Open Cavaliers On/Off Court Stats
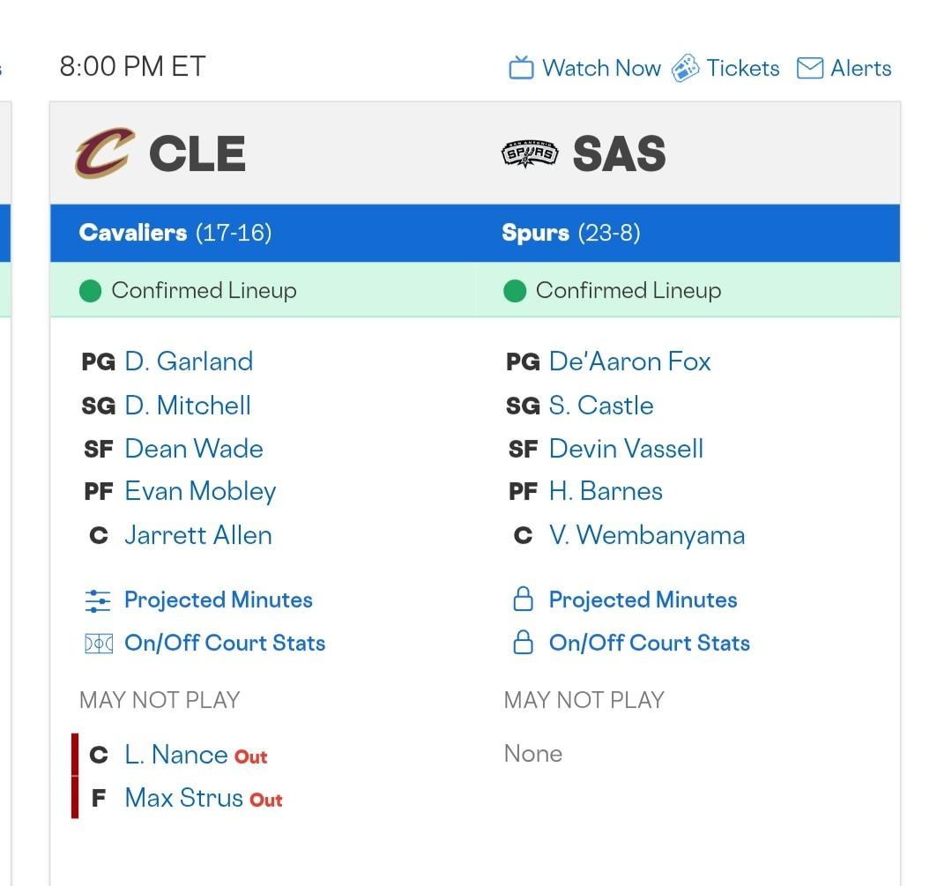The image size is (952, 886). point(225,644)
